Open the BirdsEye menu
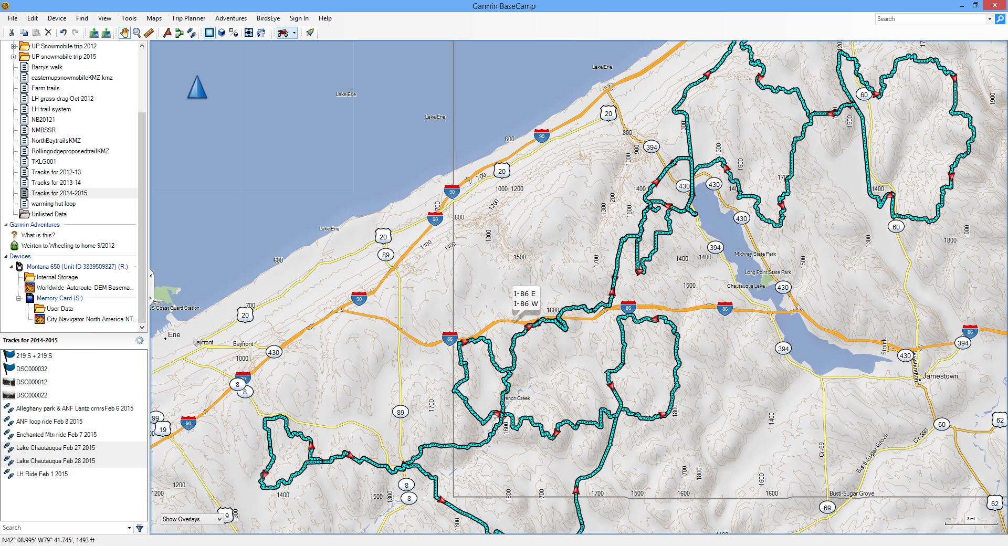This screenshot has height=546, width=1008. [268, 18]
